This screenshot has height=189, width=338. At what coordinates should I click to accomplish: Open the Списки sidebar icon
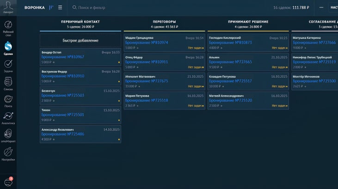(8, 82)
